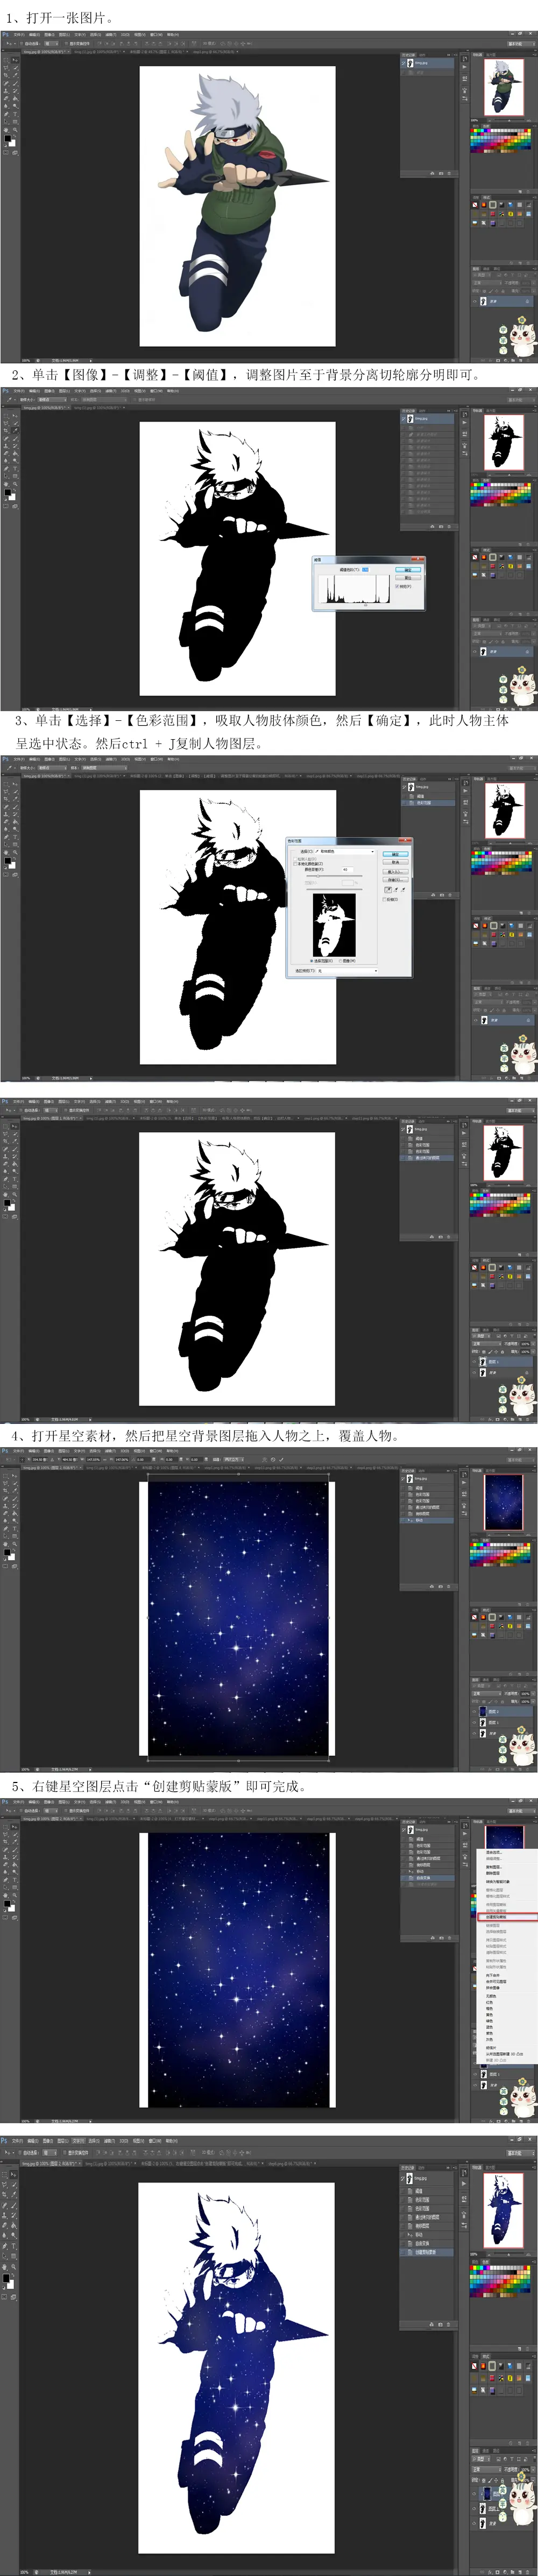Click the no-style red-slash swatch right of 色彩范围 dialog
The height and width of the screenshot is (2576, 538).
click(476, 926)
